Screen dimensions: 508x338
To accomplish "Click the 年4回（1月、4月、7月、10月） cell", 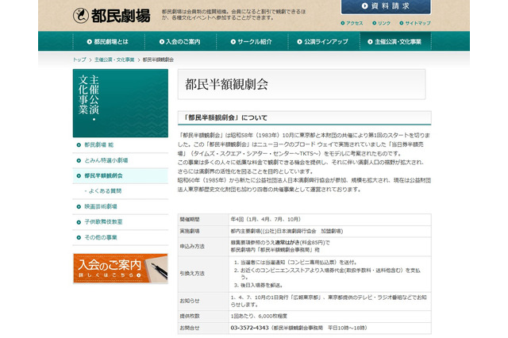I will pyautogui.click(x=330, y=220).
